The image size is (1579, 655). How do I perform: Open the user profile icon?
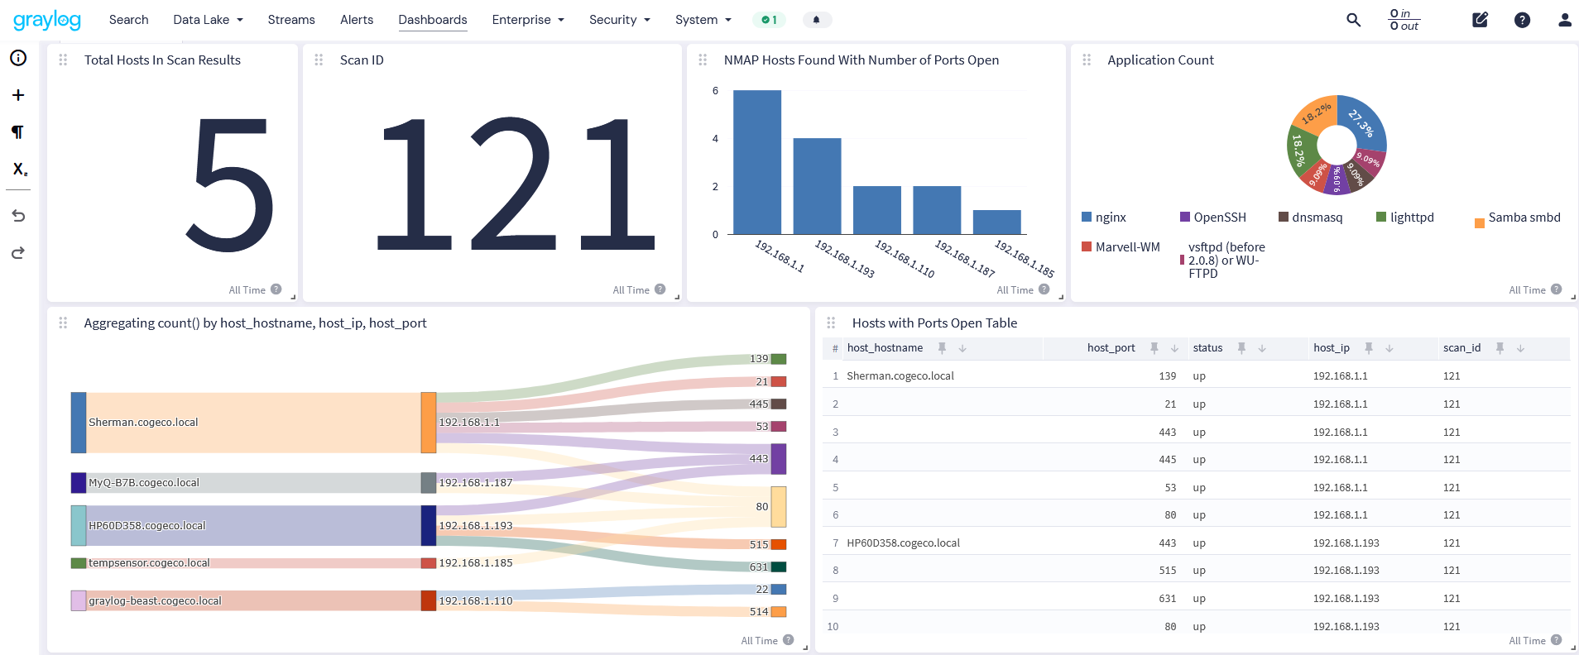point(1564,20)
